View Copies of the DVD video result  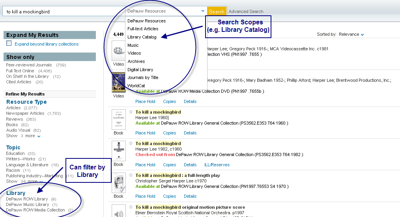(x=169, y=101)
